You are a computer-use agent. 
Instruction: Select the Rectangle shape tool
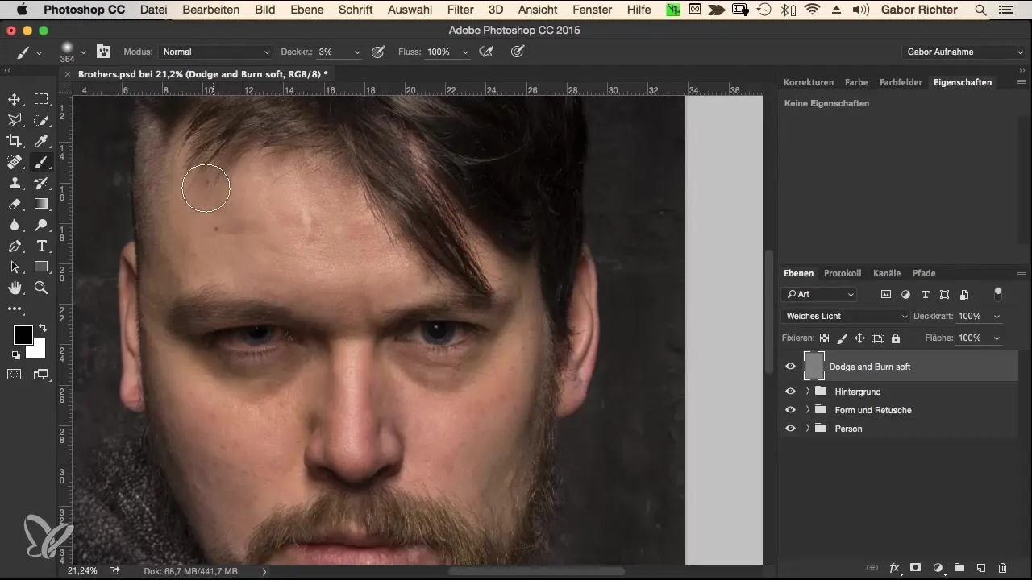click(41, 267)
